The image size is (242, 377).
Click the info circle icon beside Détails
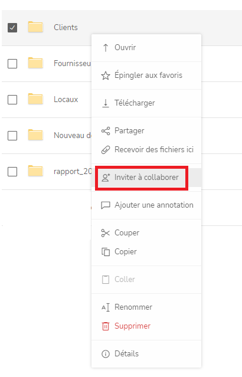tap(106, 353)
